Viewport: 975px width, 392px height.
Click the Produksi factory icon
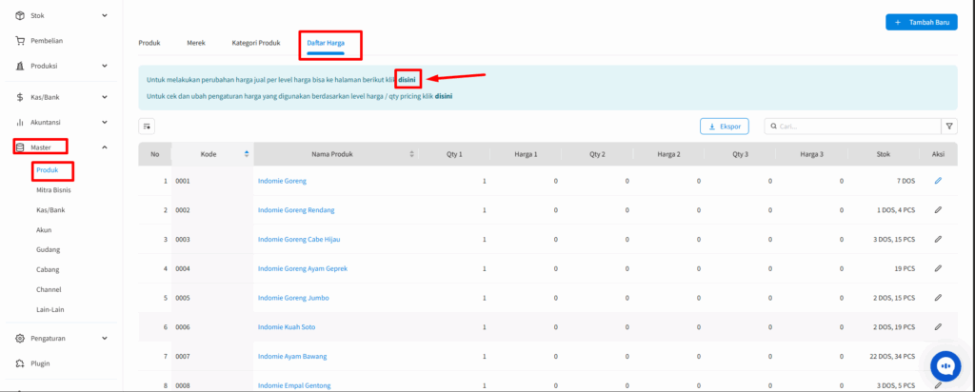[x=20, y=66]
